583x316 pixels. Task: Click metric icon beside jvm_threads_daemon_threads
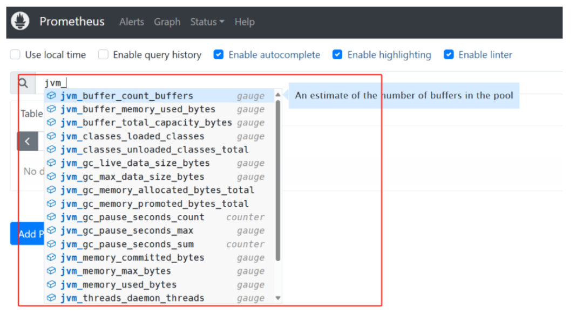[51, 298]
